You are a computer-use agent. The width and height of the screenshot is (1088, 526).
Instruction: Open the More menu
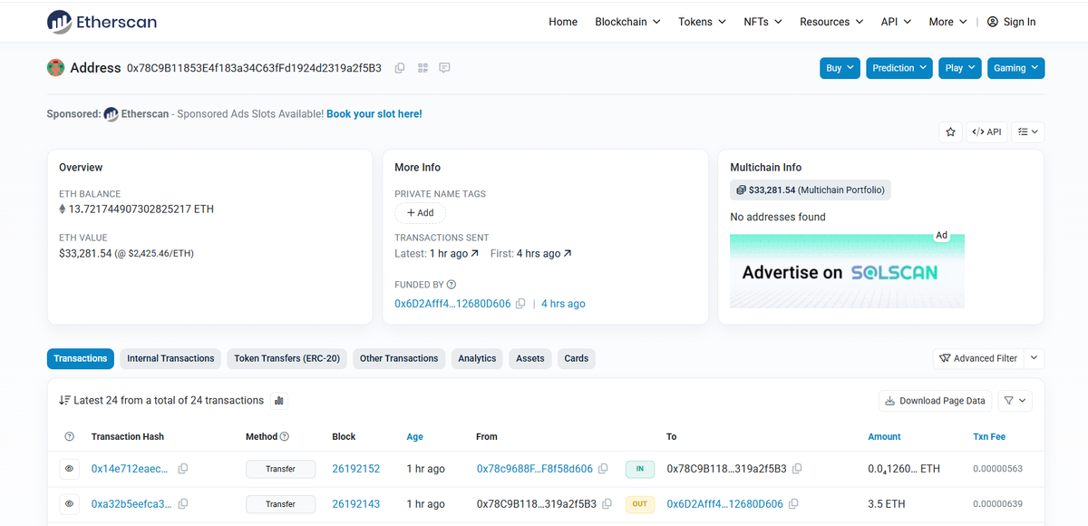pyautogui.click(x=947, y=22)
